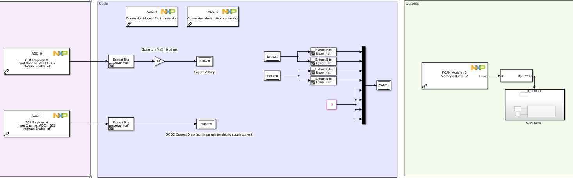Select the cursens block feeding the Extract Bits blocks

(272, 76)
